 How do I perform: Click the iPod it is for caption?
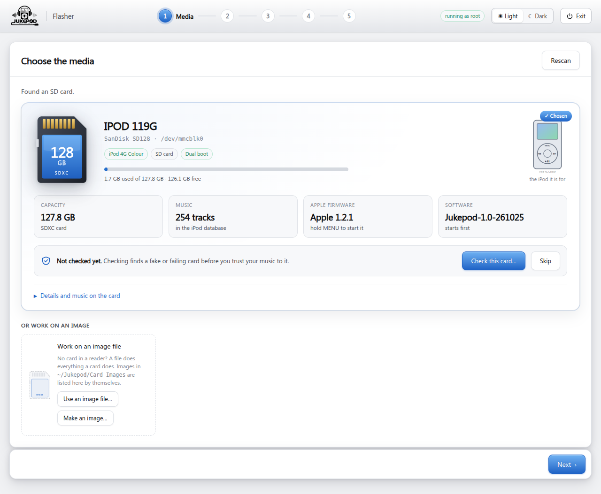coord(547,179)
